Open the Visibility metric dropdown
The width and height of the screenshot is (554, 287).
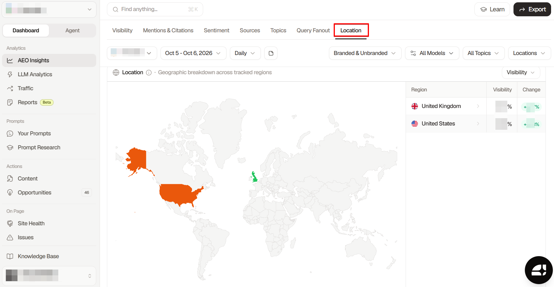[521, 72]
